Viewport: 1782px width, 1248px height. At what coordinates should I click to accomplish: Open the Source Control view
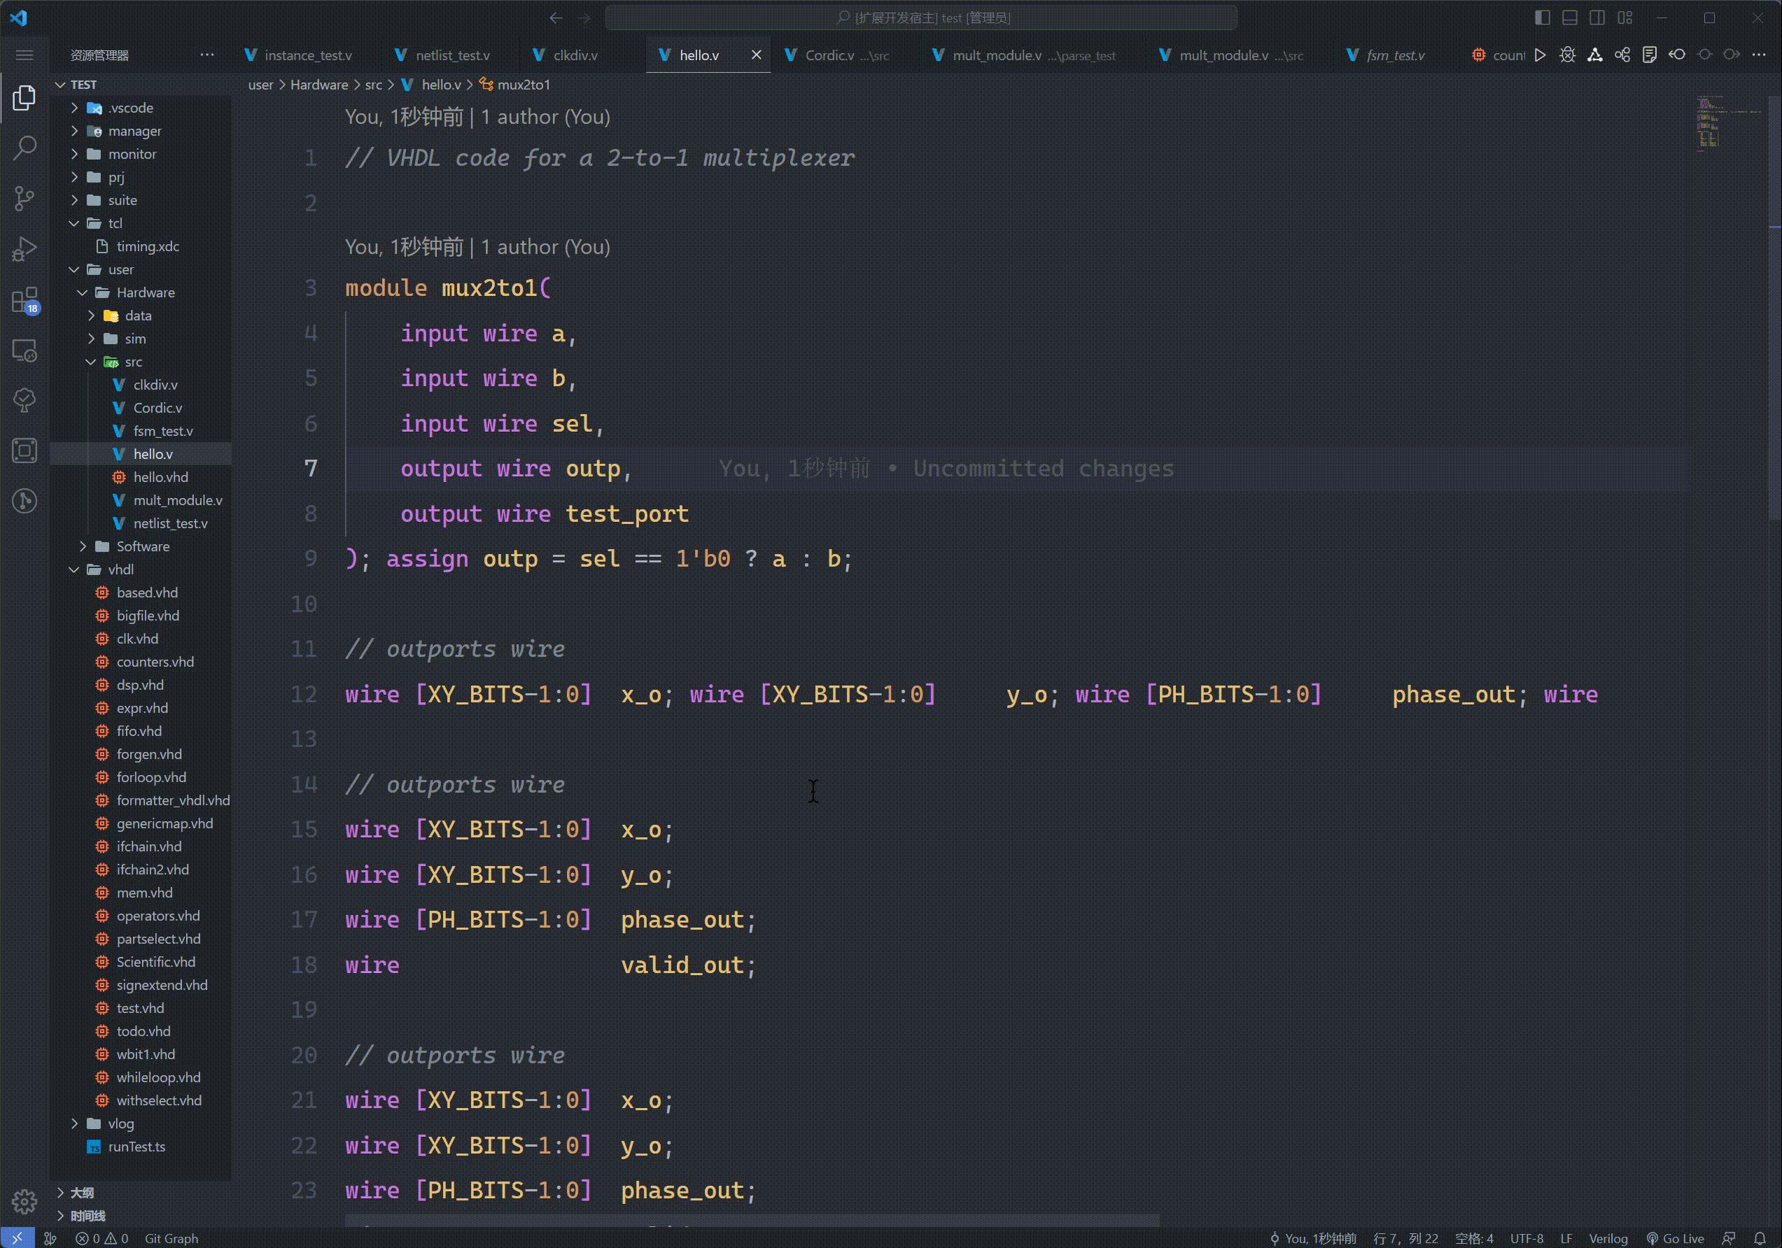tap(24, 199)
